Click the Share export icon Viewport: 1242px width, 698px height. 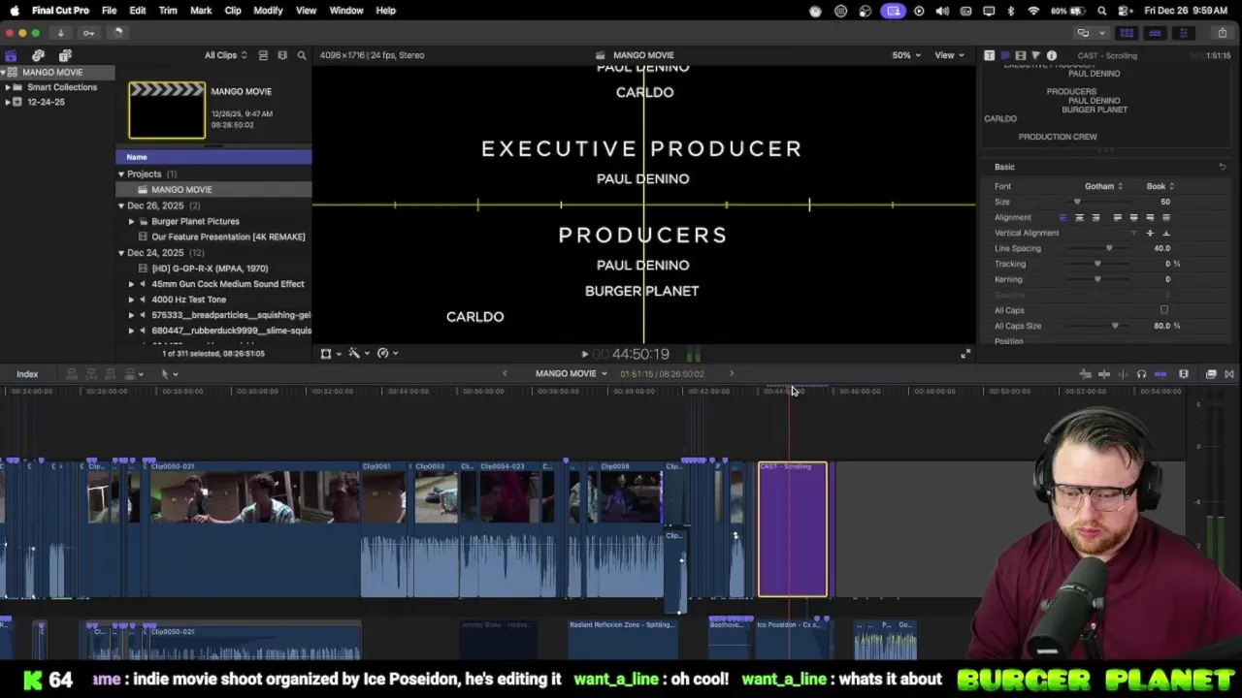[1222, 33]
